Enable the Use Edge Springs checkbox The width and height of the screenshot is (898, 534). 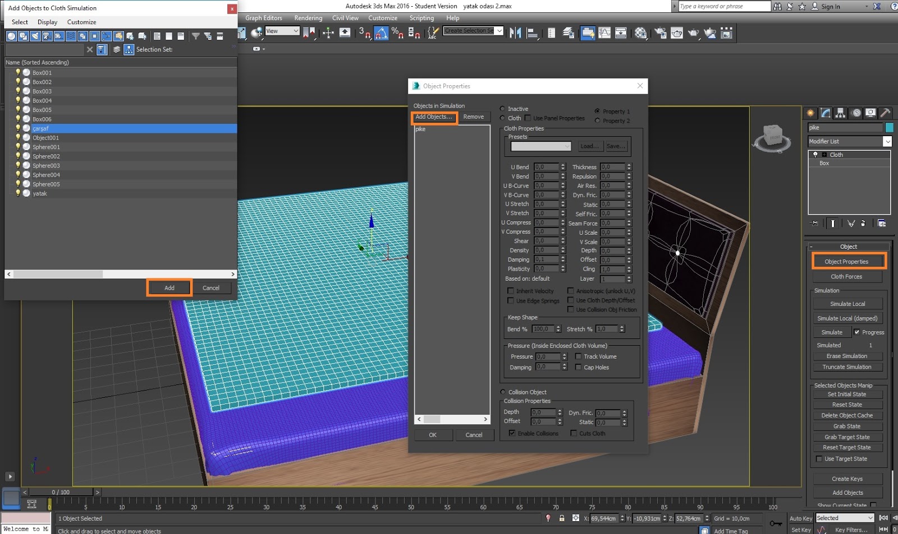511,301
